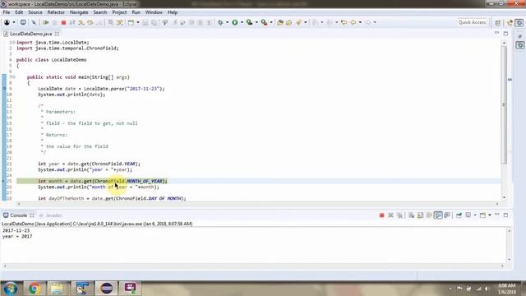The width and height of the screenshot is (526, 296).
Task: Click the Back navigation arrow icon
Action: coord(353,22)
